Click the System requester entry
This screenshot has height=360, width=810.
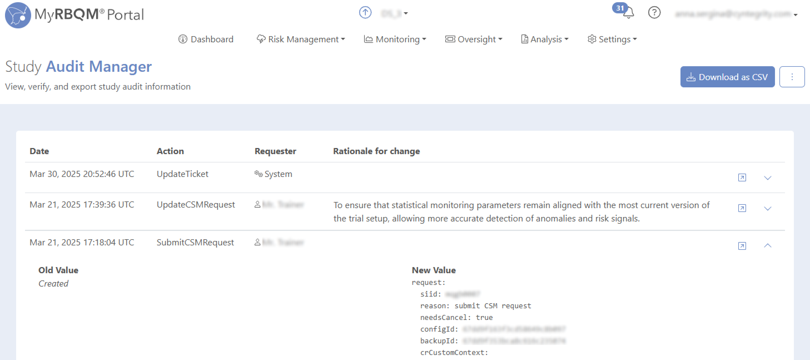pos(273,174)
